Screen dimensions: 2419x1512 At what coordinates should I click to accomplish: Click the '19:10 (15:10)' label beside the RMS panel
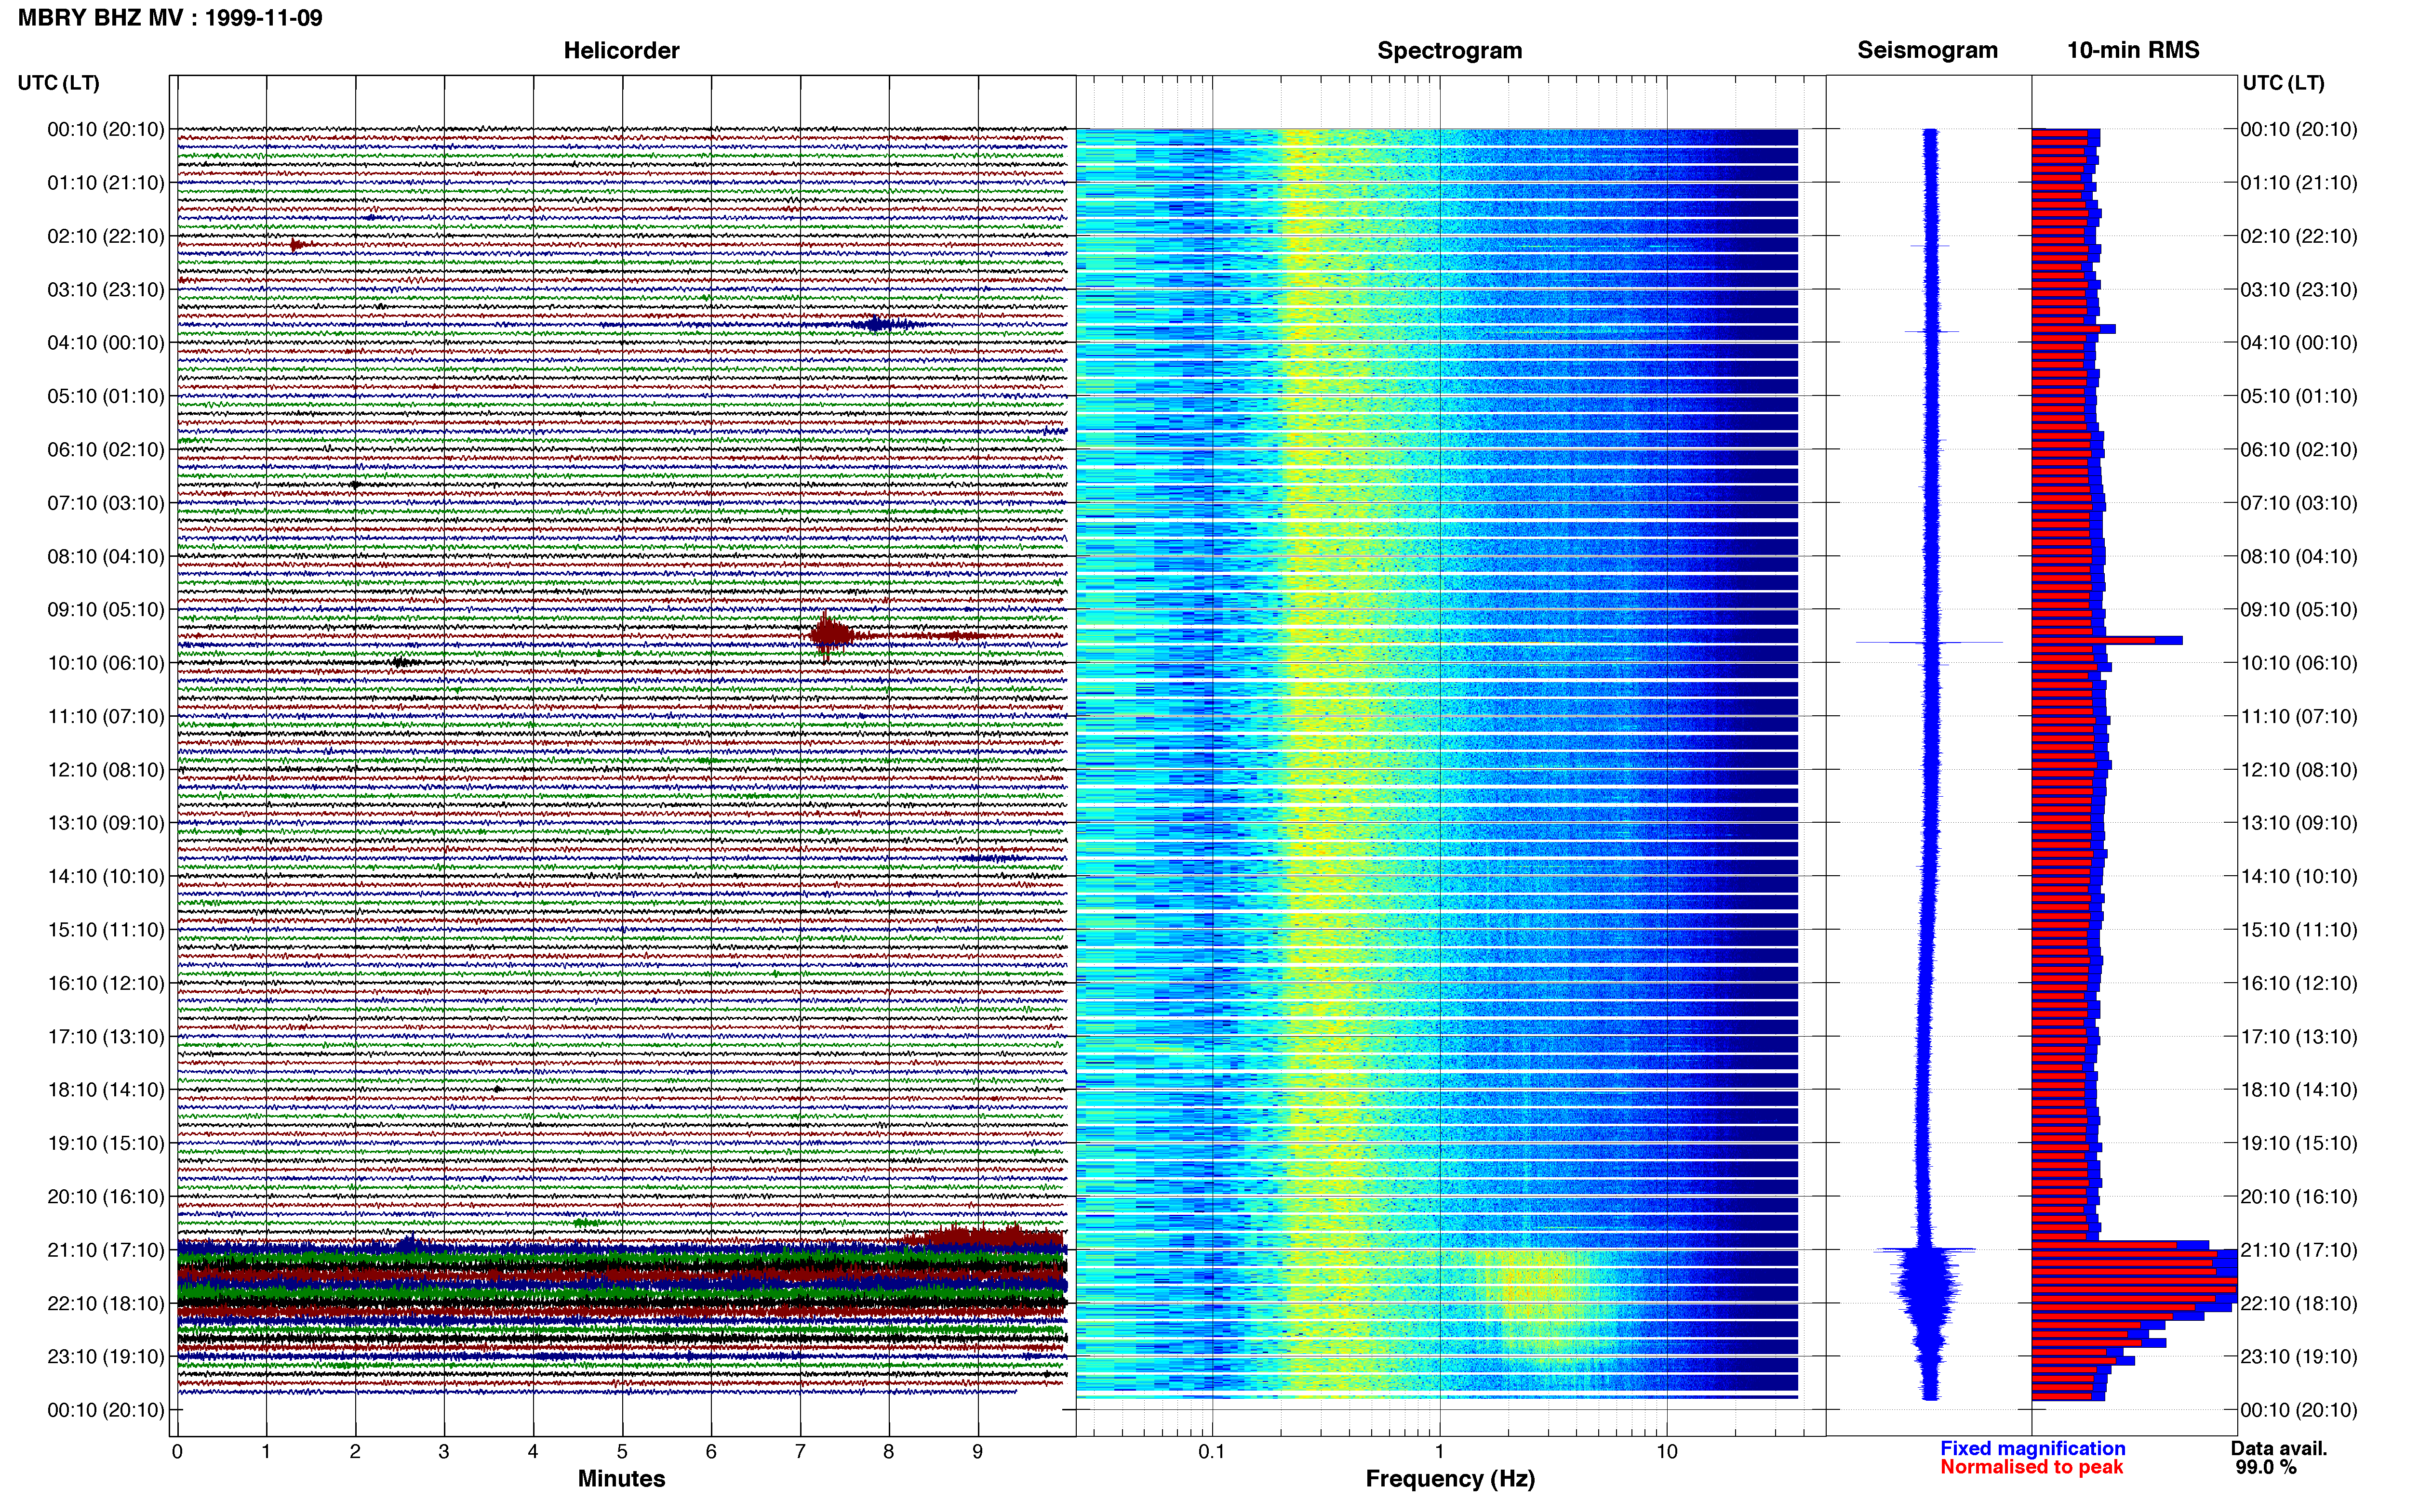tap(2299, 1143)
